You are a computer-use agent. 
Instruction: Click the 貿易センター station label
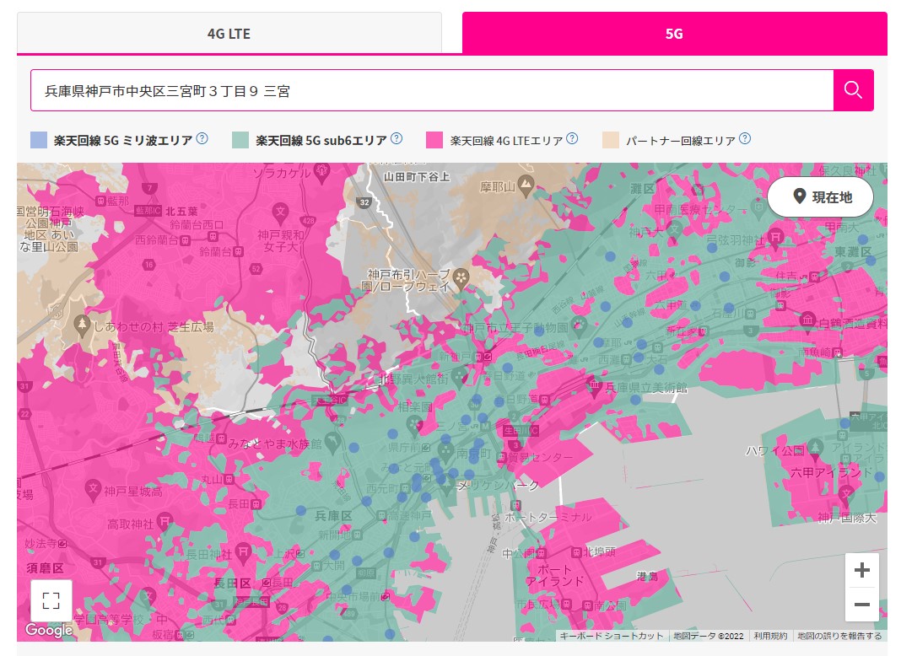pyautogui.click(x=540, y=457)
